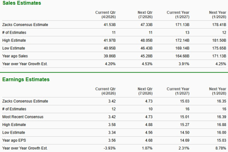Select the 4.53% sales growth value
228x152 pixels.
tap(147, 64)
